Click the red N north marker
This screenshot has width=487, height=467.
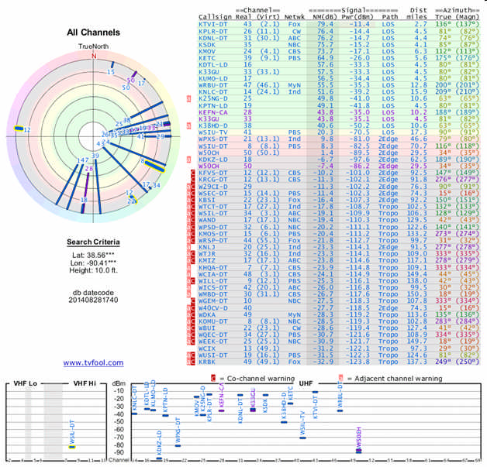94,56
